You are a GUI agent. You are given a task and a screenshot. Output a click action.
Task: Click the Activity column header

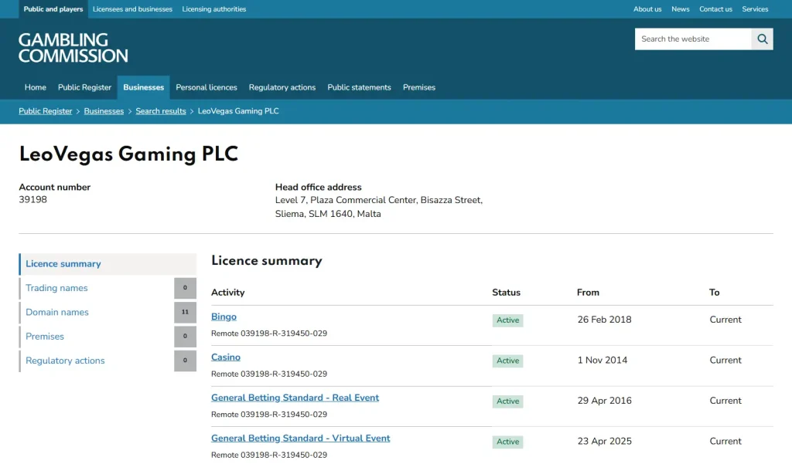[228, 293]
